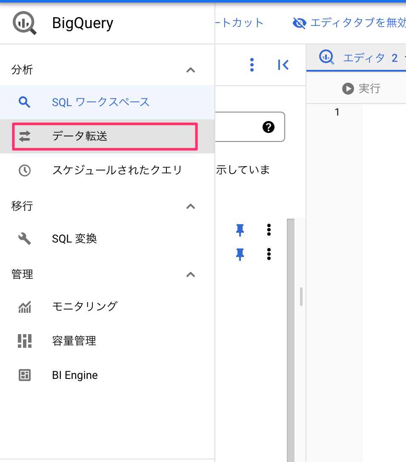Click the SQL ワークスペース search icon

click(24, 102)
